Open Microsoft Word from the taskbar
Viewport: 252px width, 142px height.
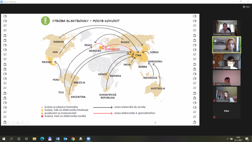tap(57, 139)
